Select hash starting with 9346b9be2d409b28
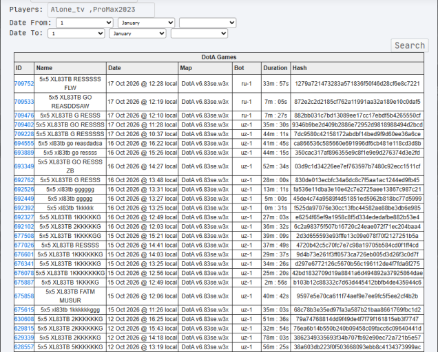Screen dimensions: 438x352 (357, 124)
